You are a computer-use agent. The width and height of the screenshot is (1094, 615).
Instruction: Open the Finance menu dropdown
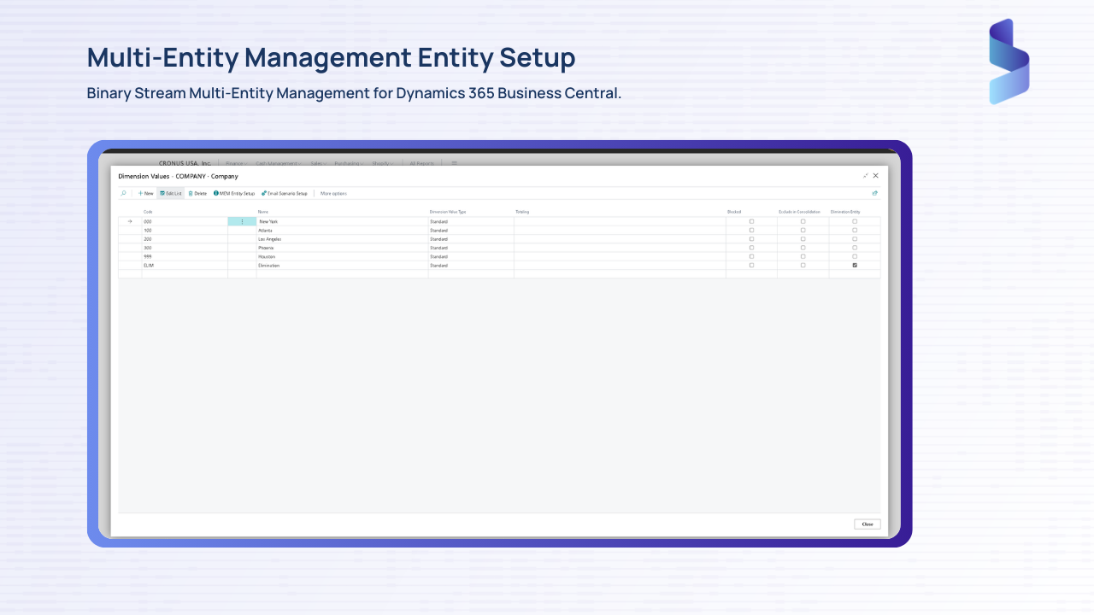(x=236, y=163)
